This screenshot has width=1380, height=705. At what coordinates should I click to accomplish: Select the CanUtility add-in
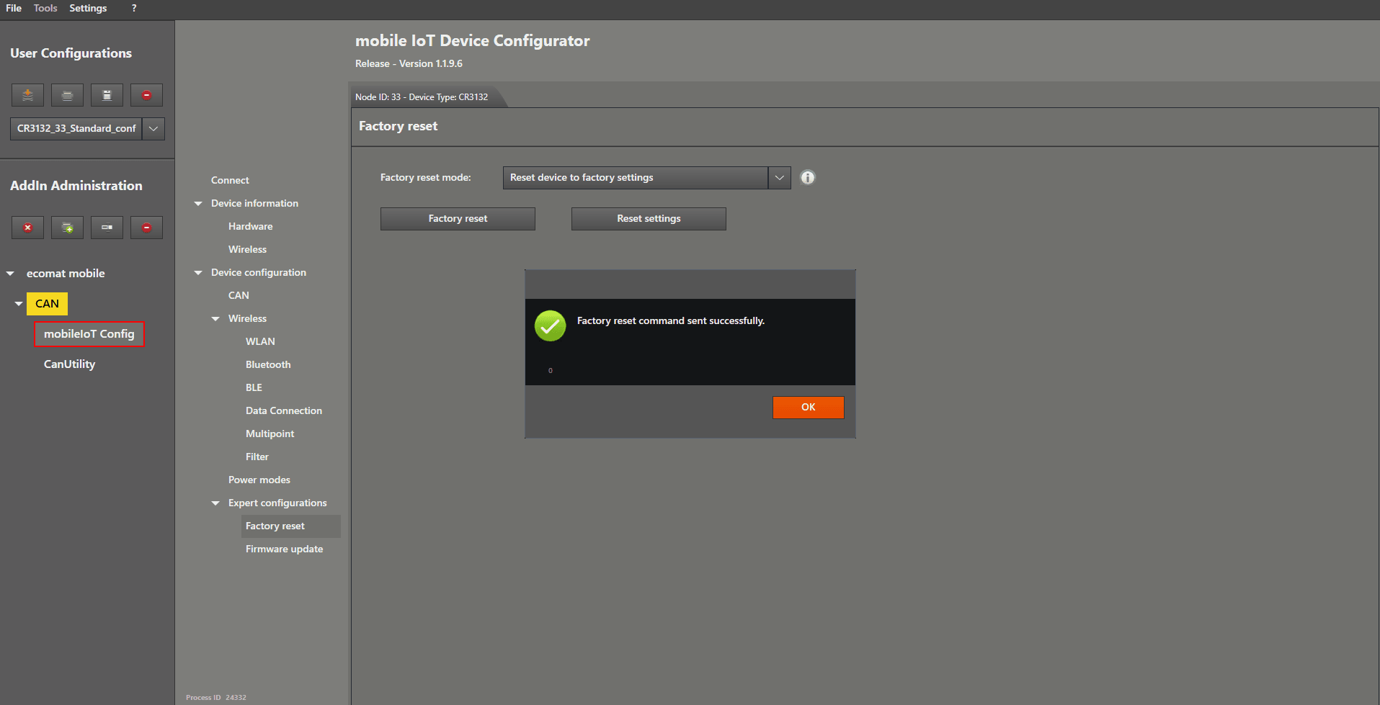[x=69, y=364]
